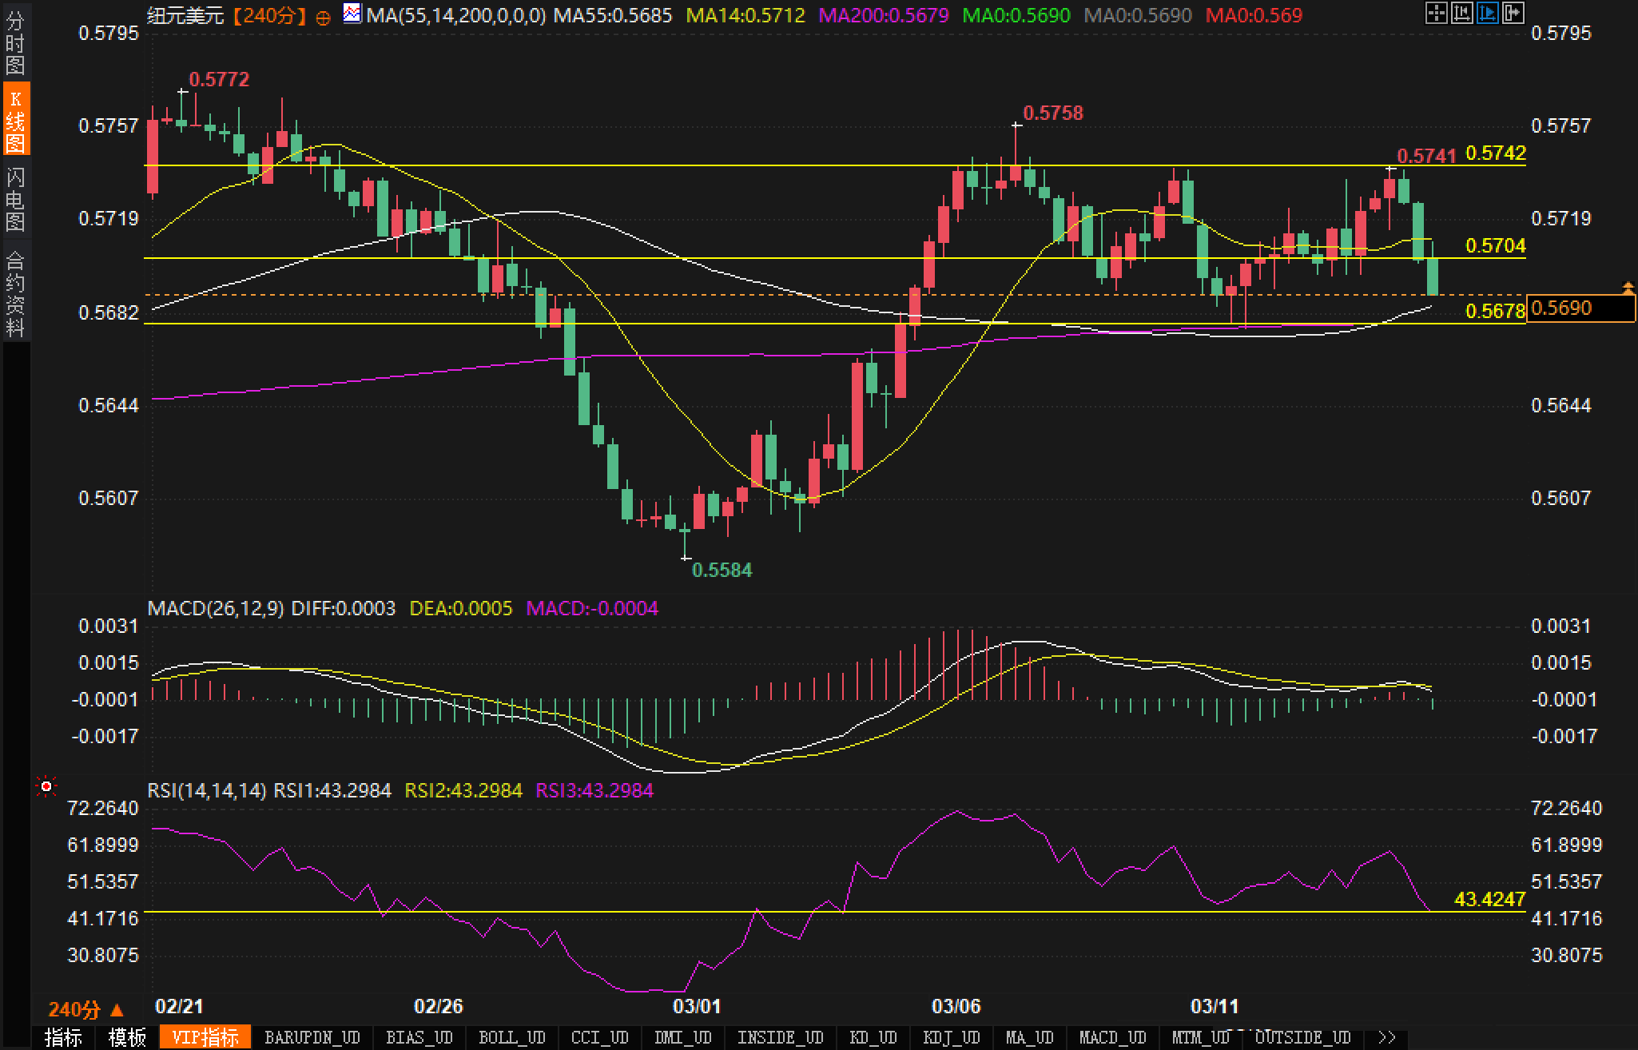Click the red sun marker beside RSI
This screenshot has height=1050, width=1638.
point(46,787)
